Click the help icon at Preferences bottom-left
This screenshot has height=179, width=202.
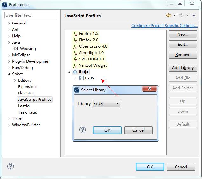coord(10,166)
